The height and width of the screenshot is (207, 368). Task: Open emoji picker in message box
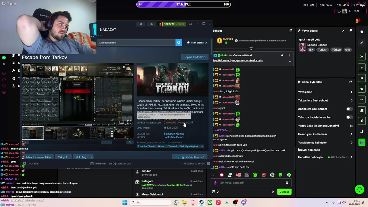287,183
